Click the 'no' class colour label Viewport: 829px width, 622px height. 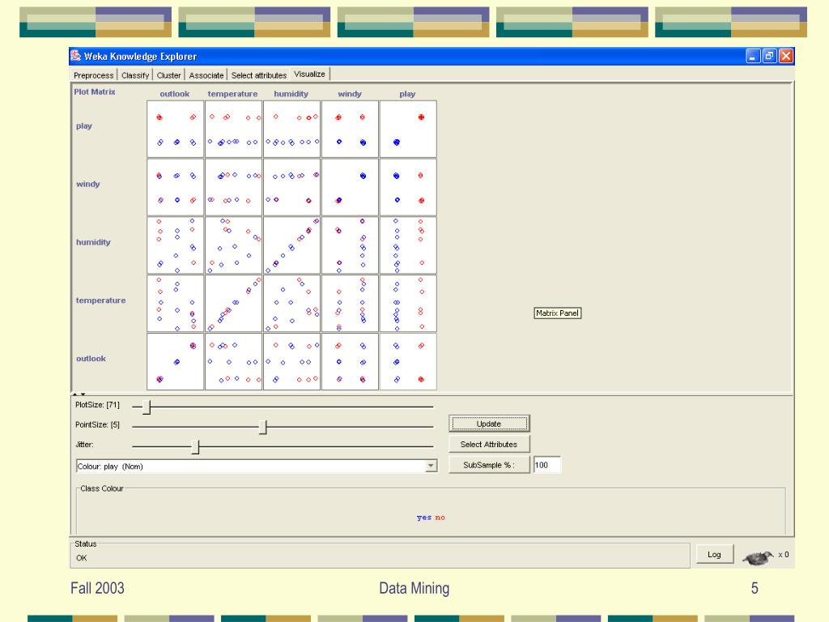440,518
